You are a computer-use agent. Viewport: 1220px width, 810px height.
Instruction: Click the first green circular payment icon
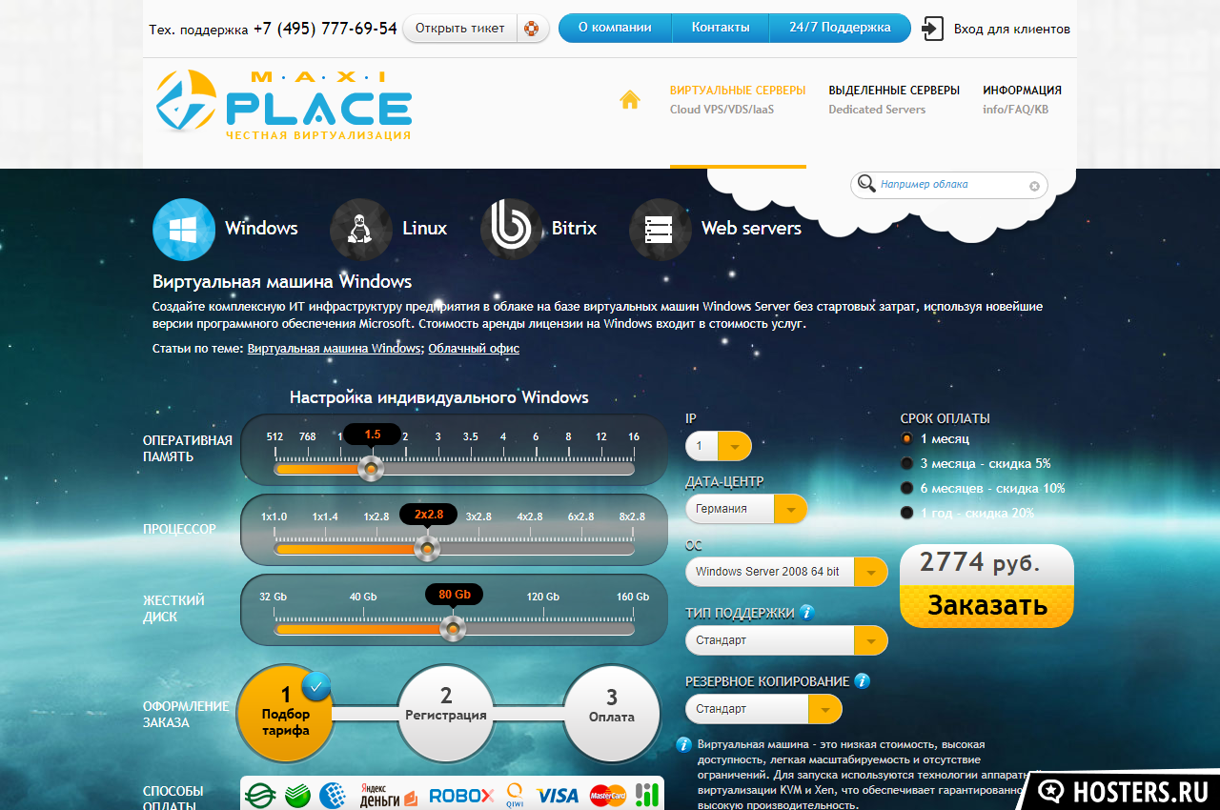click(260, 795)
